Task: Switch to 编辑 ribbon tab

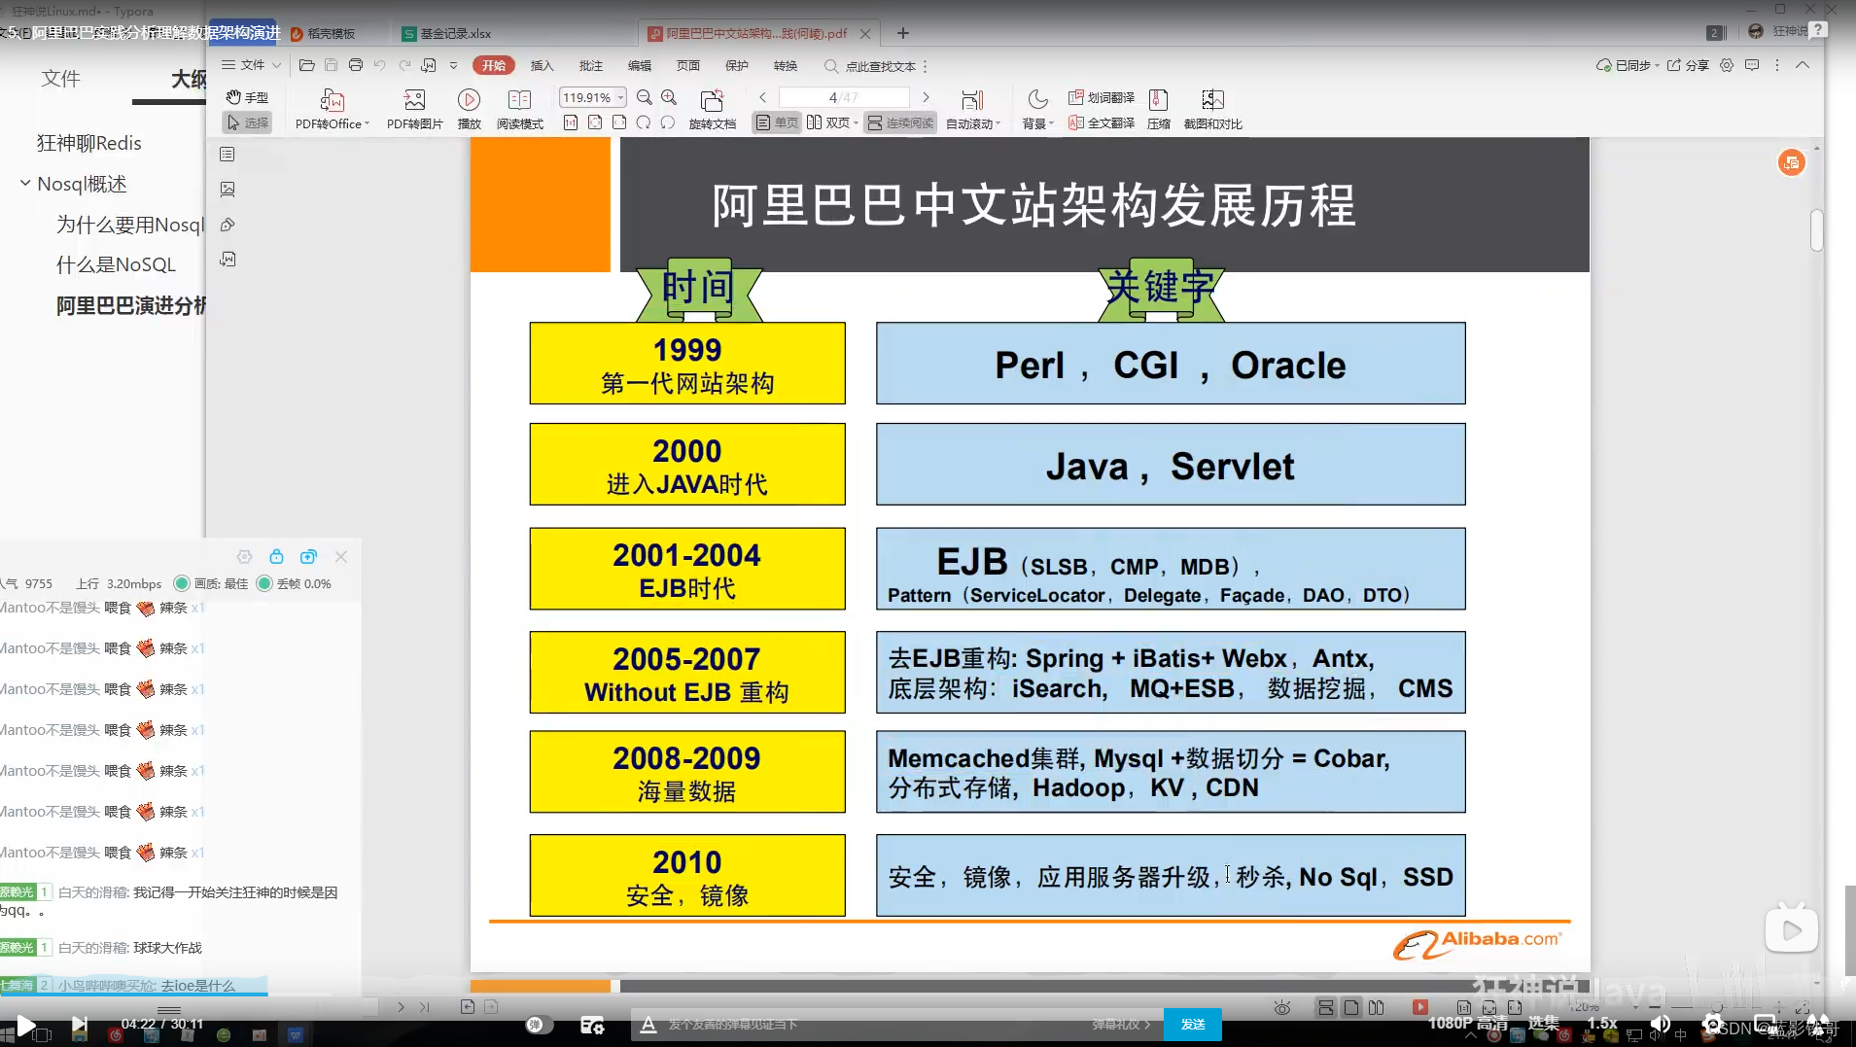Action: (639, 65)
